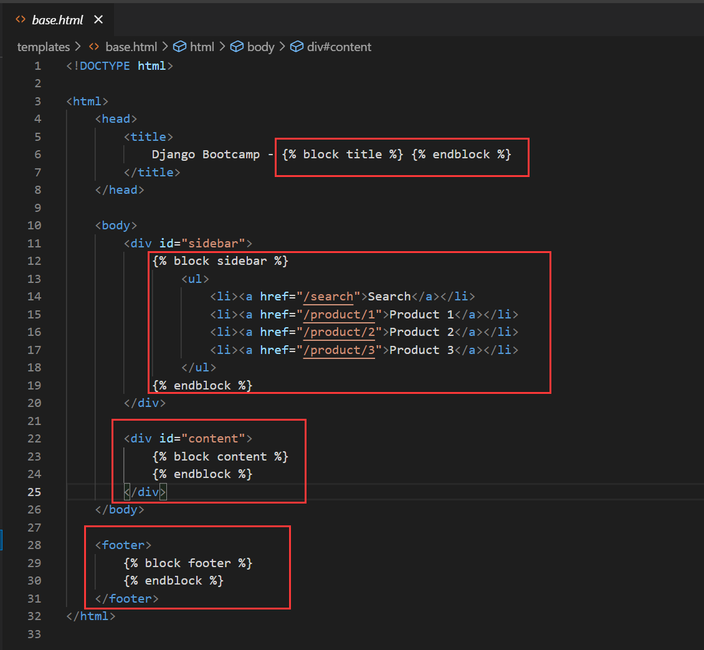Click the html label in the breadcrumb bar
This screenshot has width=704, height=650.
(x=202, y=46)
